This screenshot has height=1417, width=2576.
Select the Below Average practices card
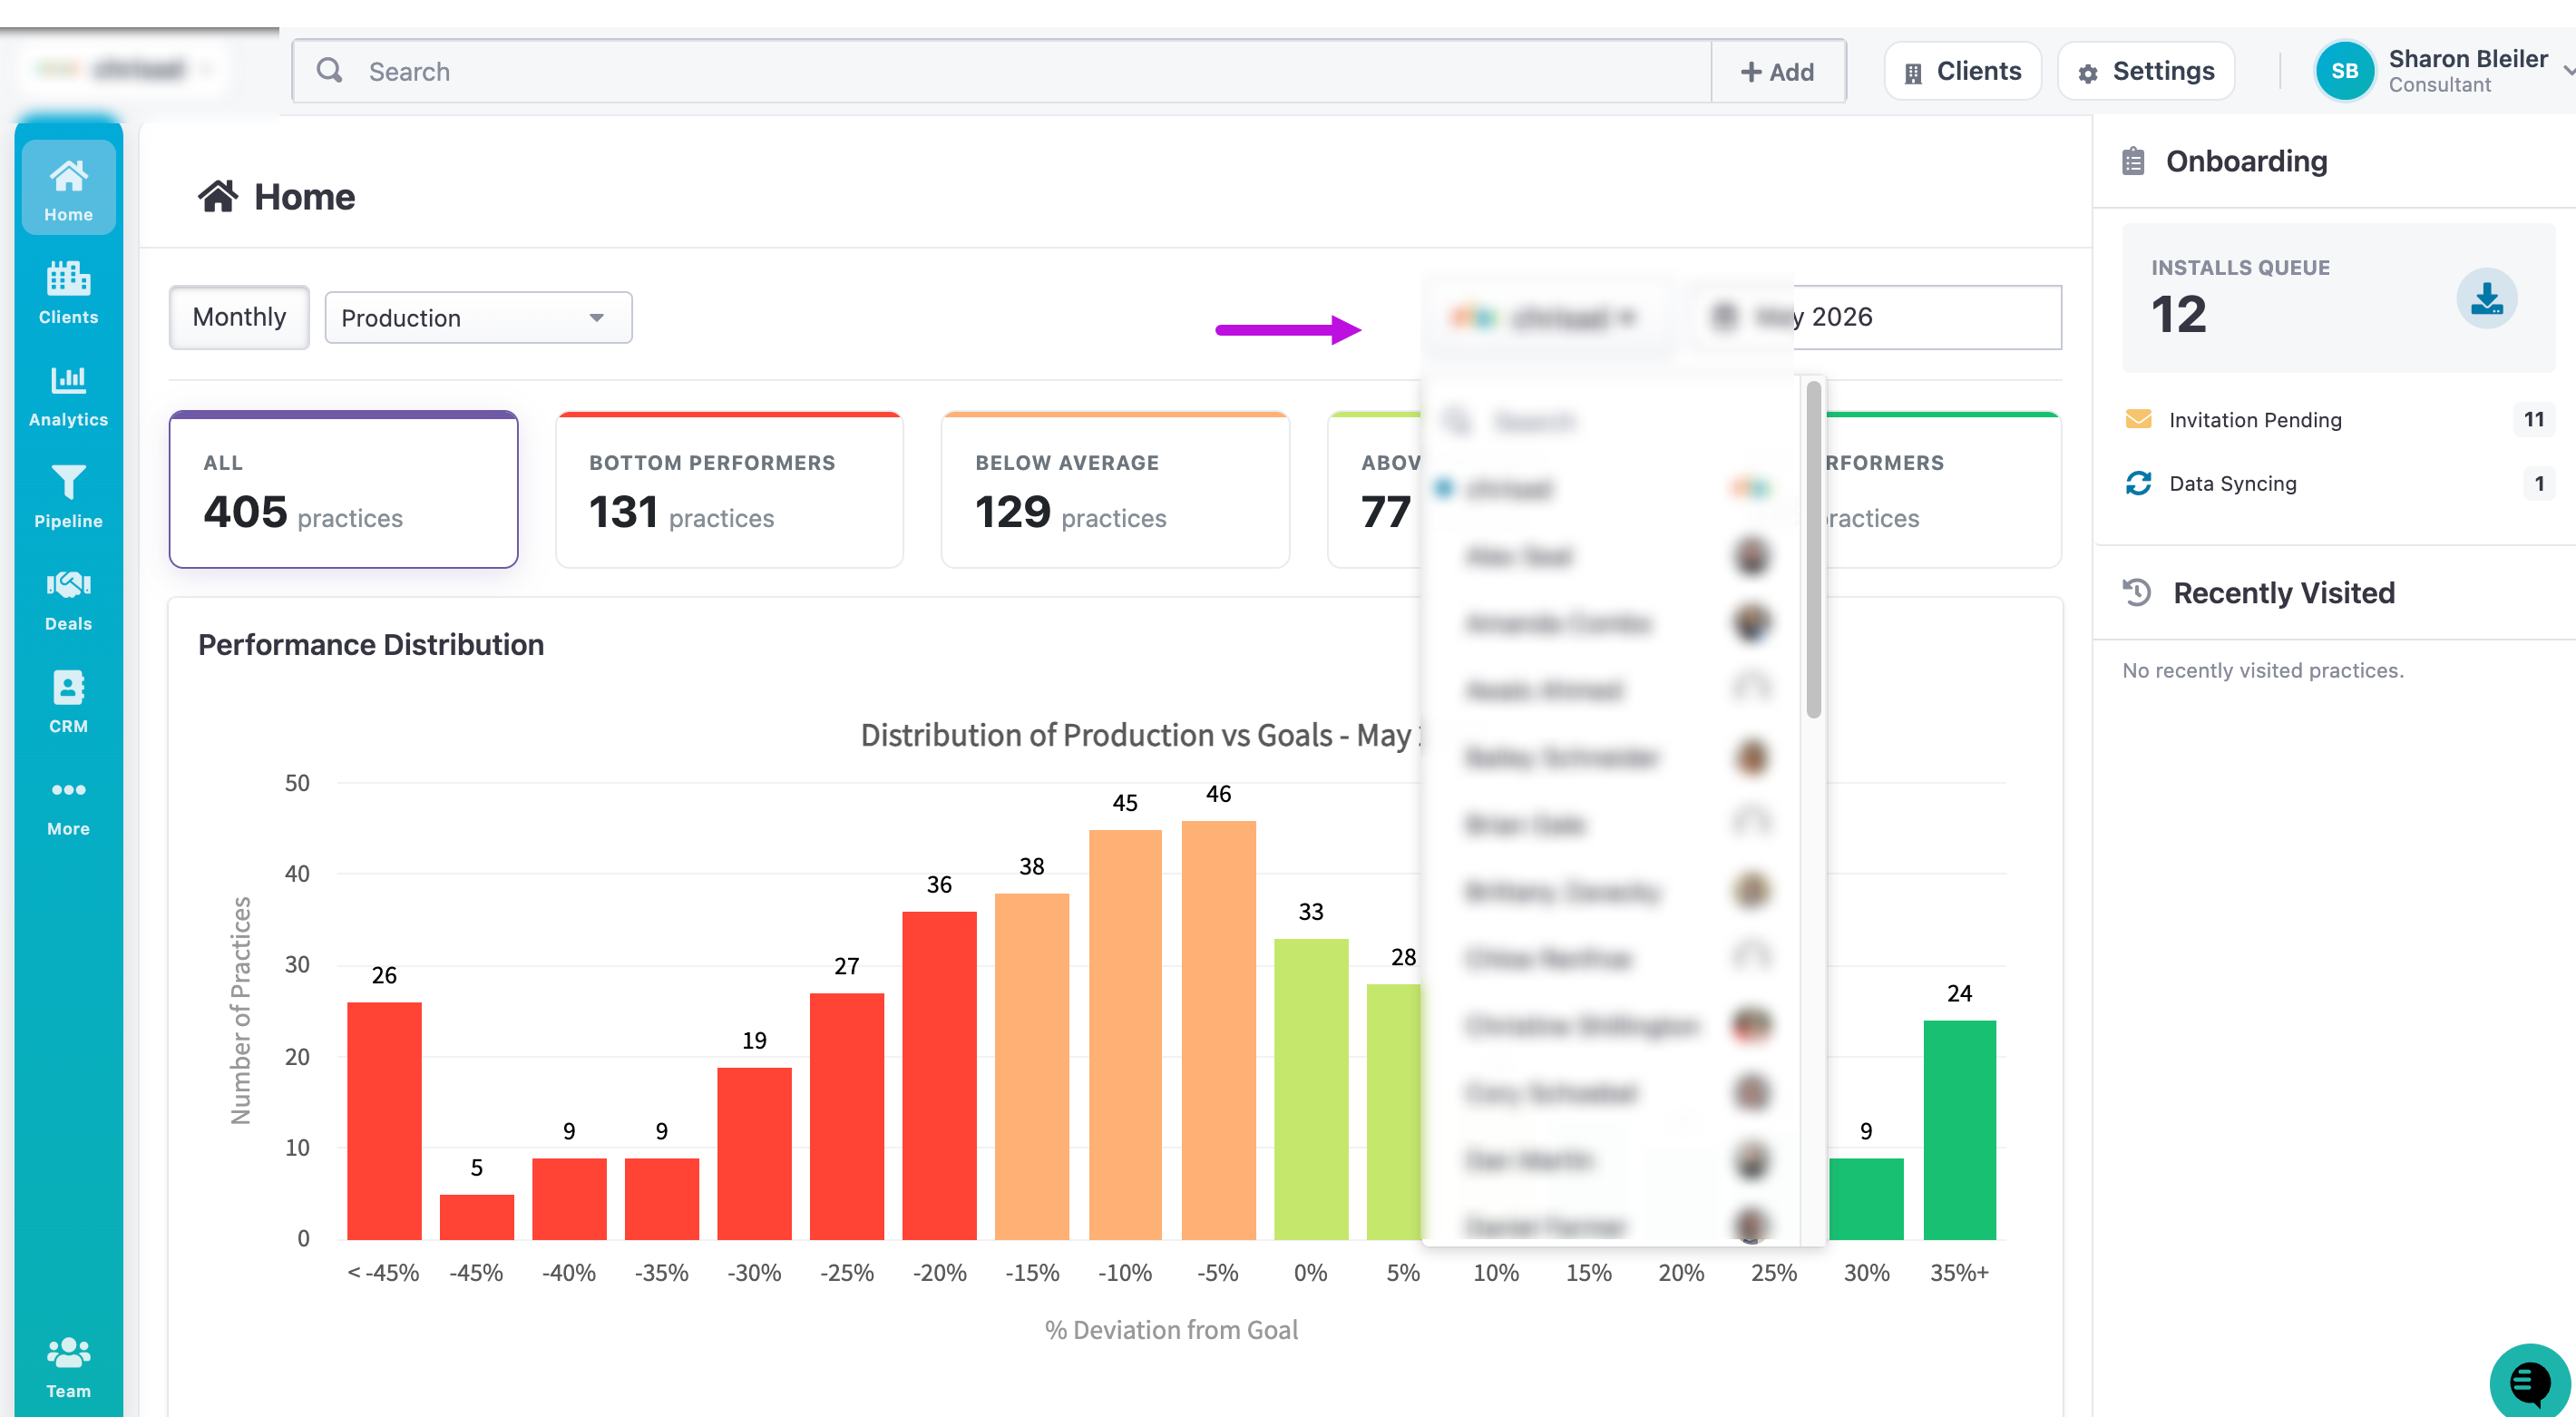[1115, 489]
